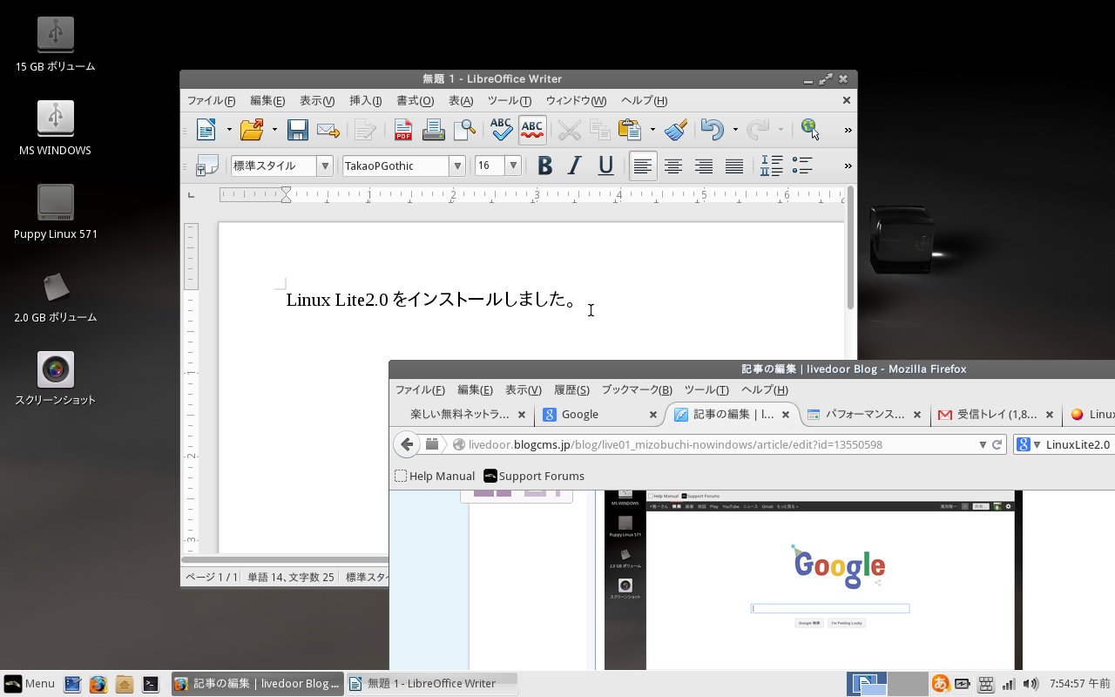Toggle centered alignment
The image size is (1115, 697).
(673, 166)
